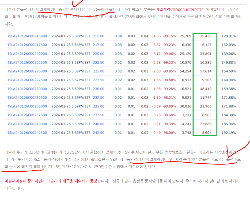Click volume value 54,254

tap(185, 71)
